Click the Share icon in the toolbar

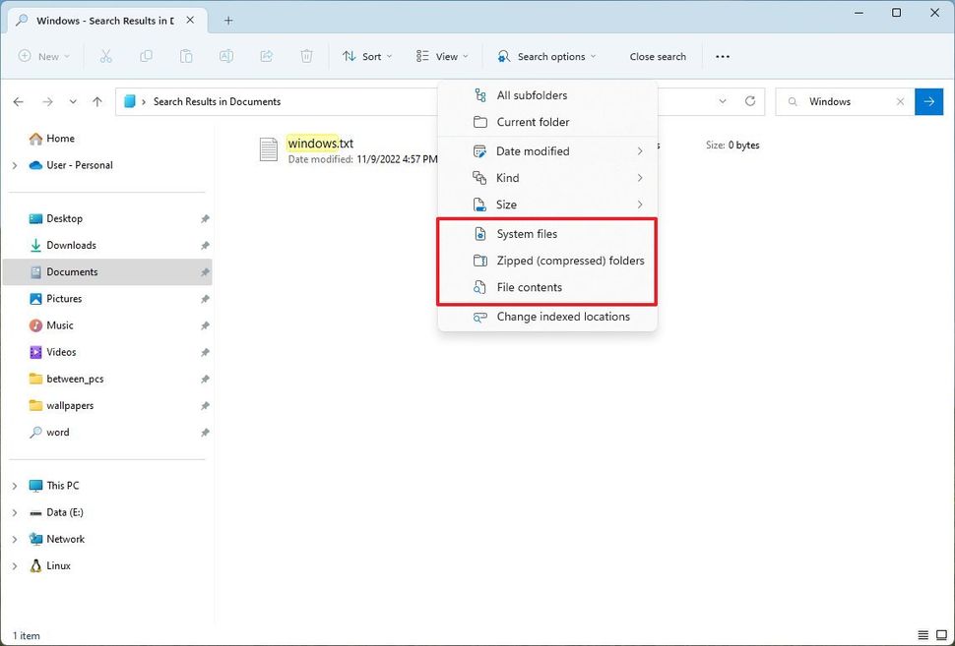click(x=266, y=56)
